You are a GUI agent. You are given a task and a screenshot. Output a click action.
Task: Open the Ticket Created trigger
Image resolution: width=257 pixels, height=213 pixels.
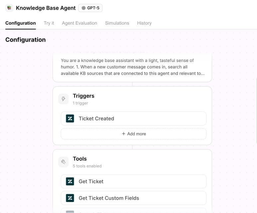134,118
